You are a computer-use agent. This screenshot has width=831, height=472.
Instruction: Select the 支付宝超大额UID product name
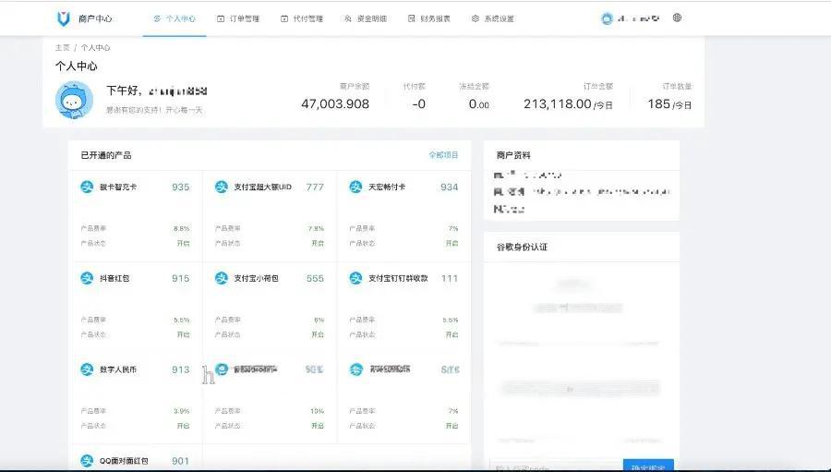(262, 187)
